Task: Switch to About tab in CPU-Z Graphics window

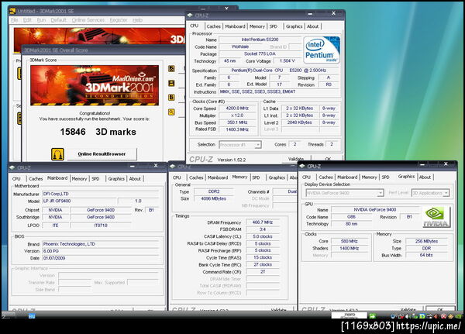Action: [425, 177]
